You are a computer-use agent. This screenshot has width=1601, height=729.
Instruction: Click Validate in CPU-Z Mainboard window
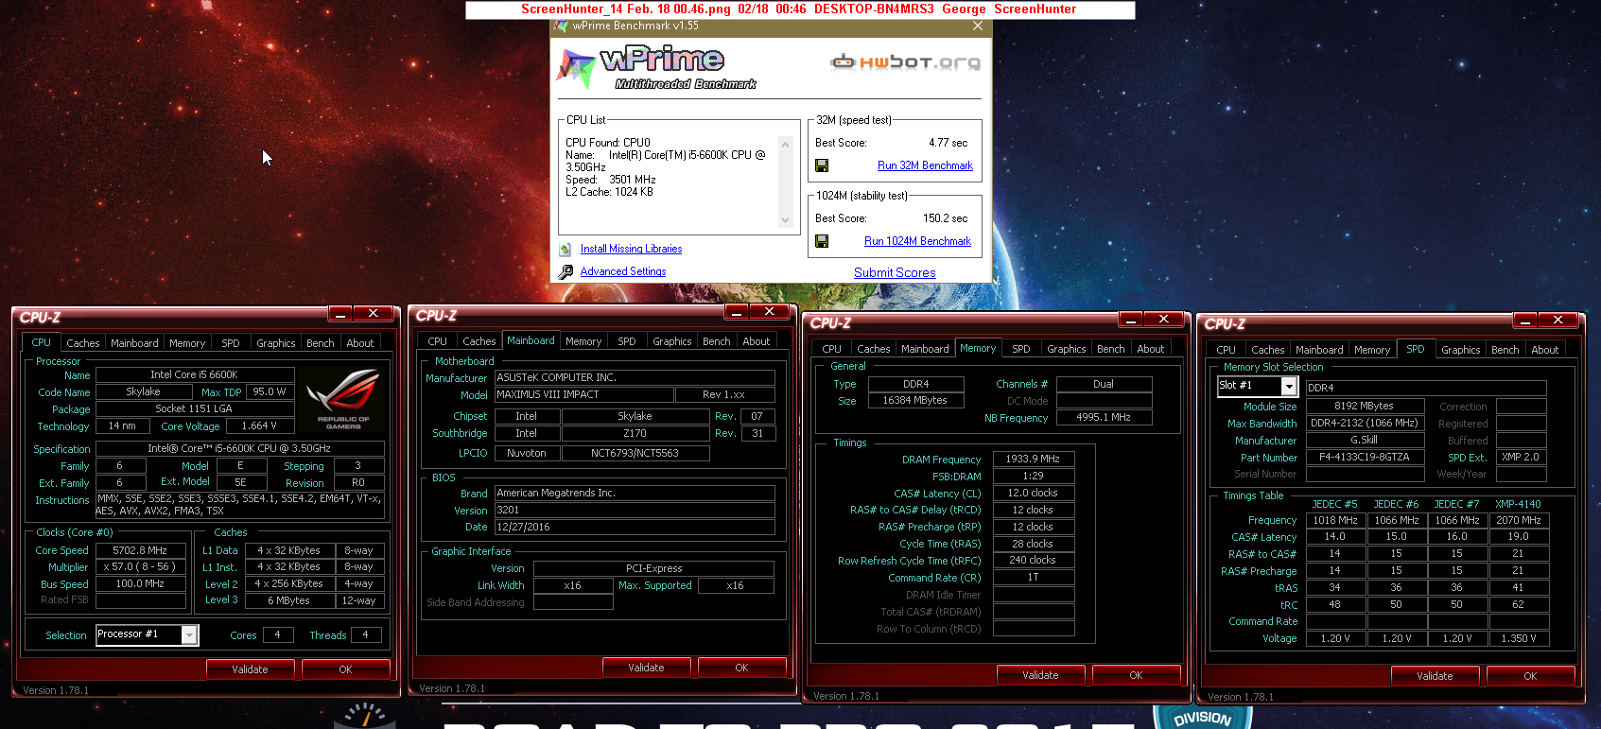point(647,668)
